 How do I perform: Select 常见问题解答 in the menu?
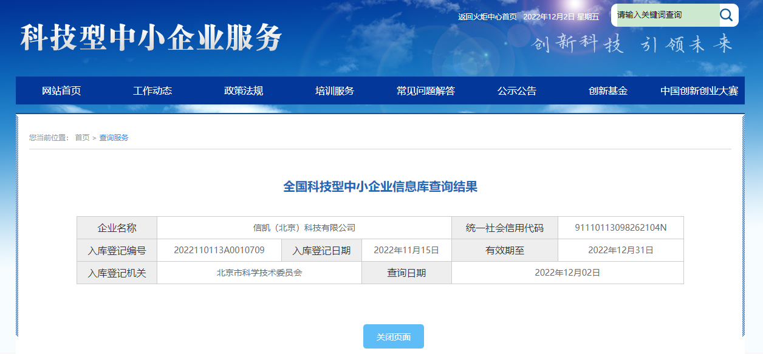tap(426, 90)
